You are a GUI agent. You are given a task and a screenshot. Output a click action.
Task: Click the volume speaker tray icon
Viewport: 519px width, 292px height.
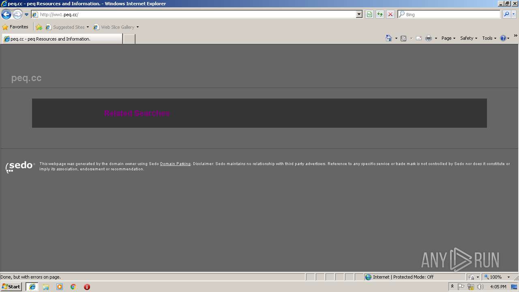[480, 287]
